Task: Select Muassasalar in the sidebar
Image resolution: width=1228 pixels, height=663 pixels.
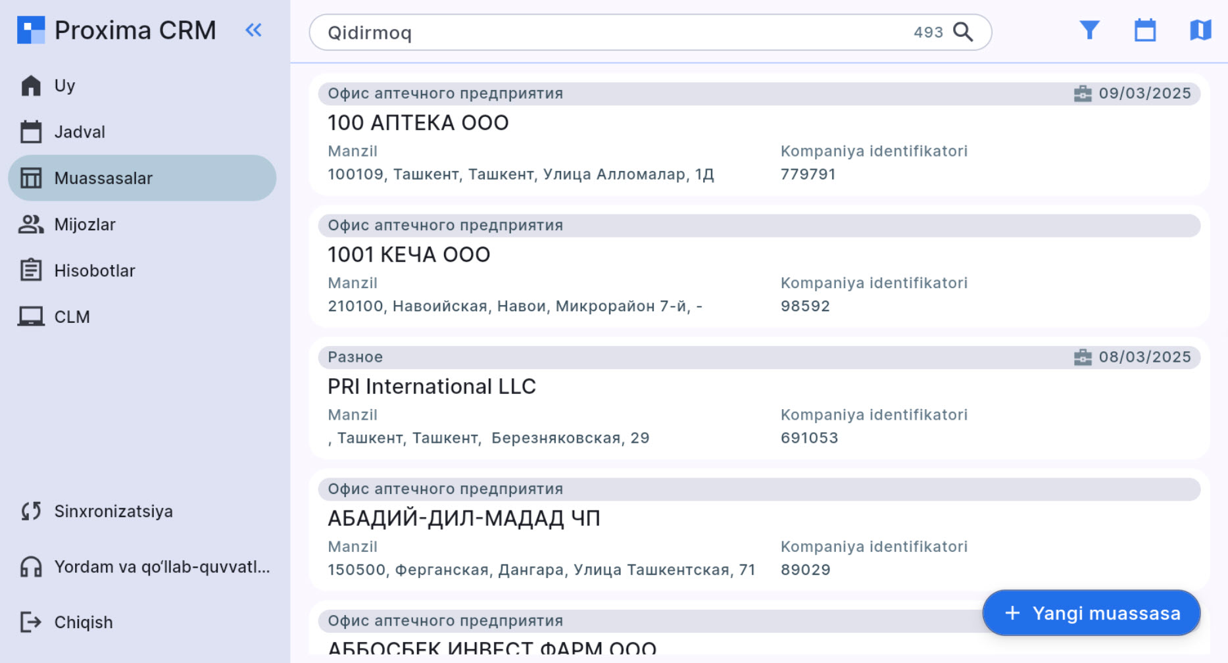Action: pos(103,178)
